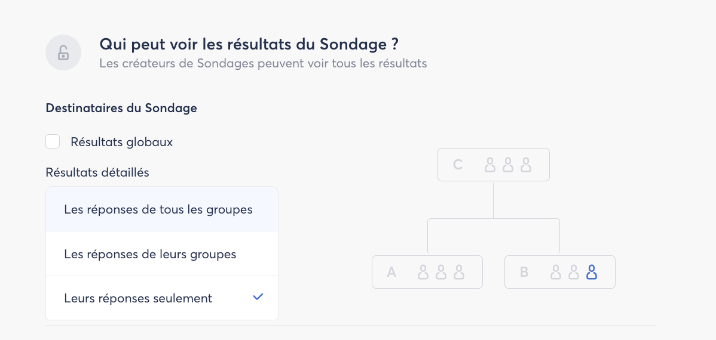Click the Qui peut voir les résultats heading

249,44
